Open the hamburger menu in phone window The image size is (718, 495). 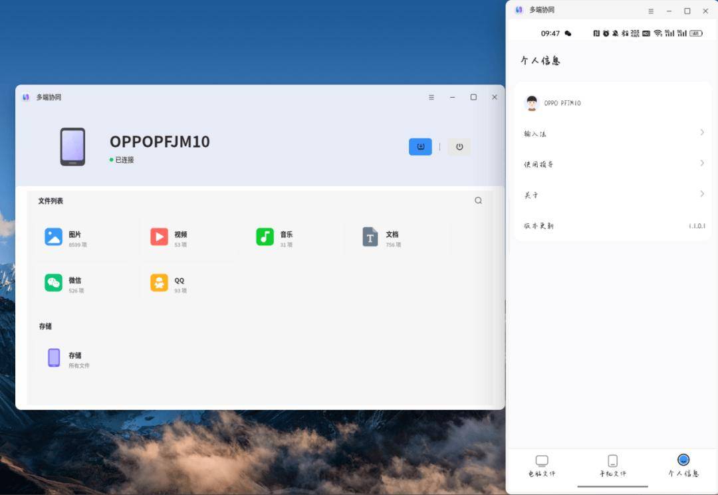(651, 11)
